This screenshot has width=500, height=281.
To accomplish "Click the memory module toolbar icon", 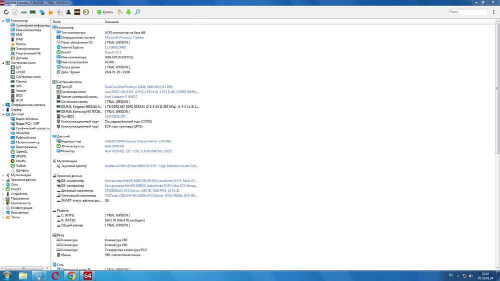I will [x=32, y=12].
